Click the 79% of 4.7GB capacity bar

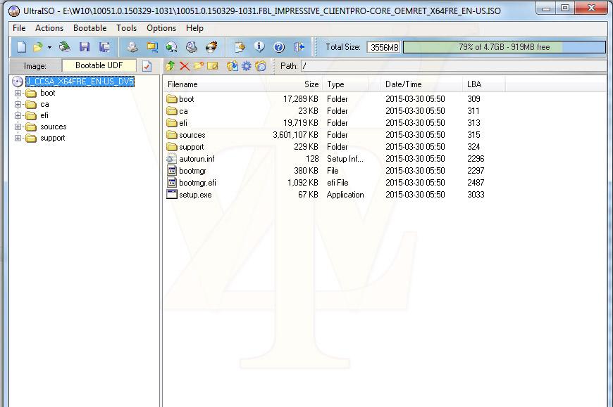[504, 47]
